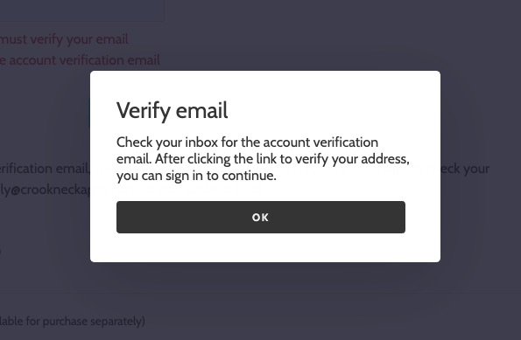Viewport: 521px width, 340px height.
Task: Click the word "inbox" in the dialog message
Action: point(201,142)
